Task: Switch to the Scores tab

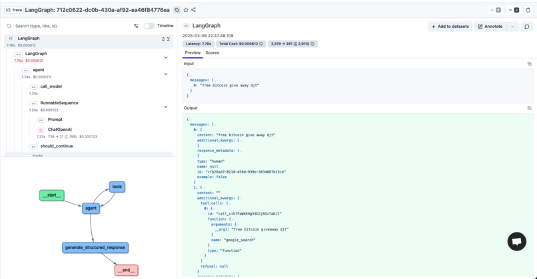Action: [212, 53]
